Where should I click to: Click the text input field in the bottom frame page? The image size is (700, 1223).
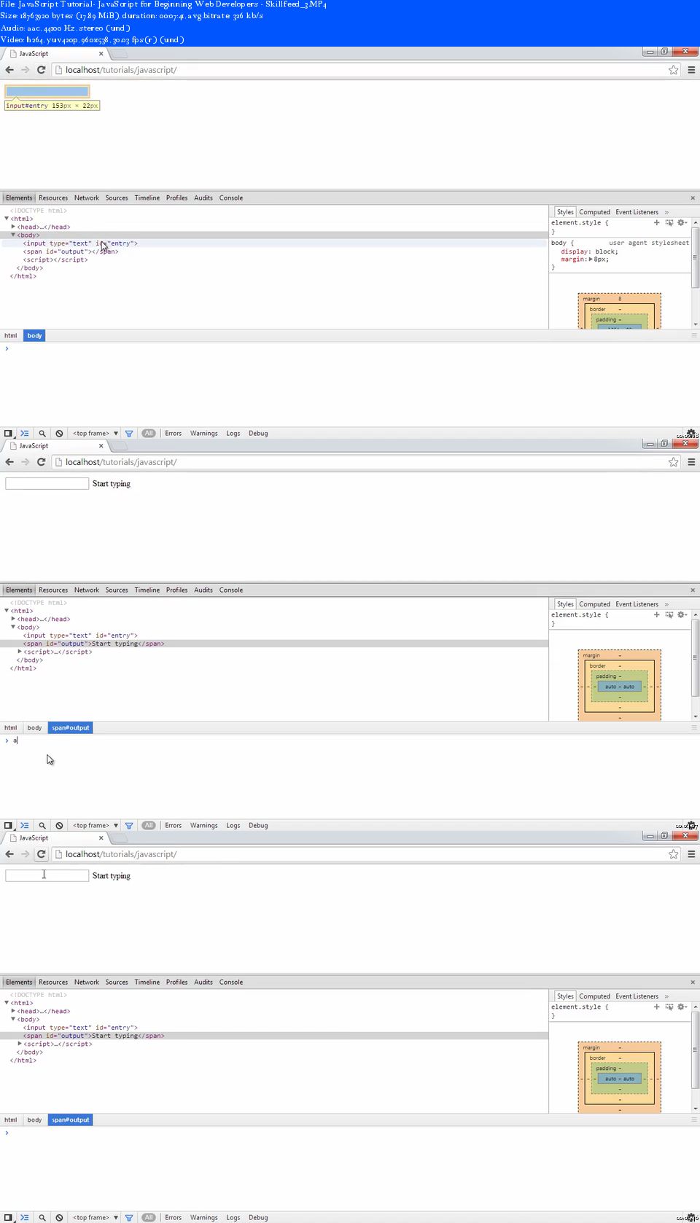click(x=47, y=875)
